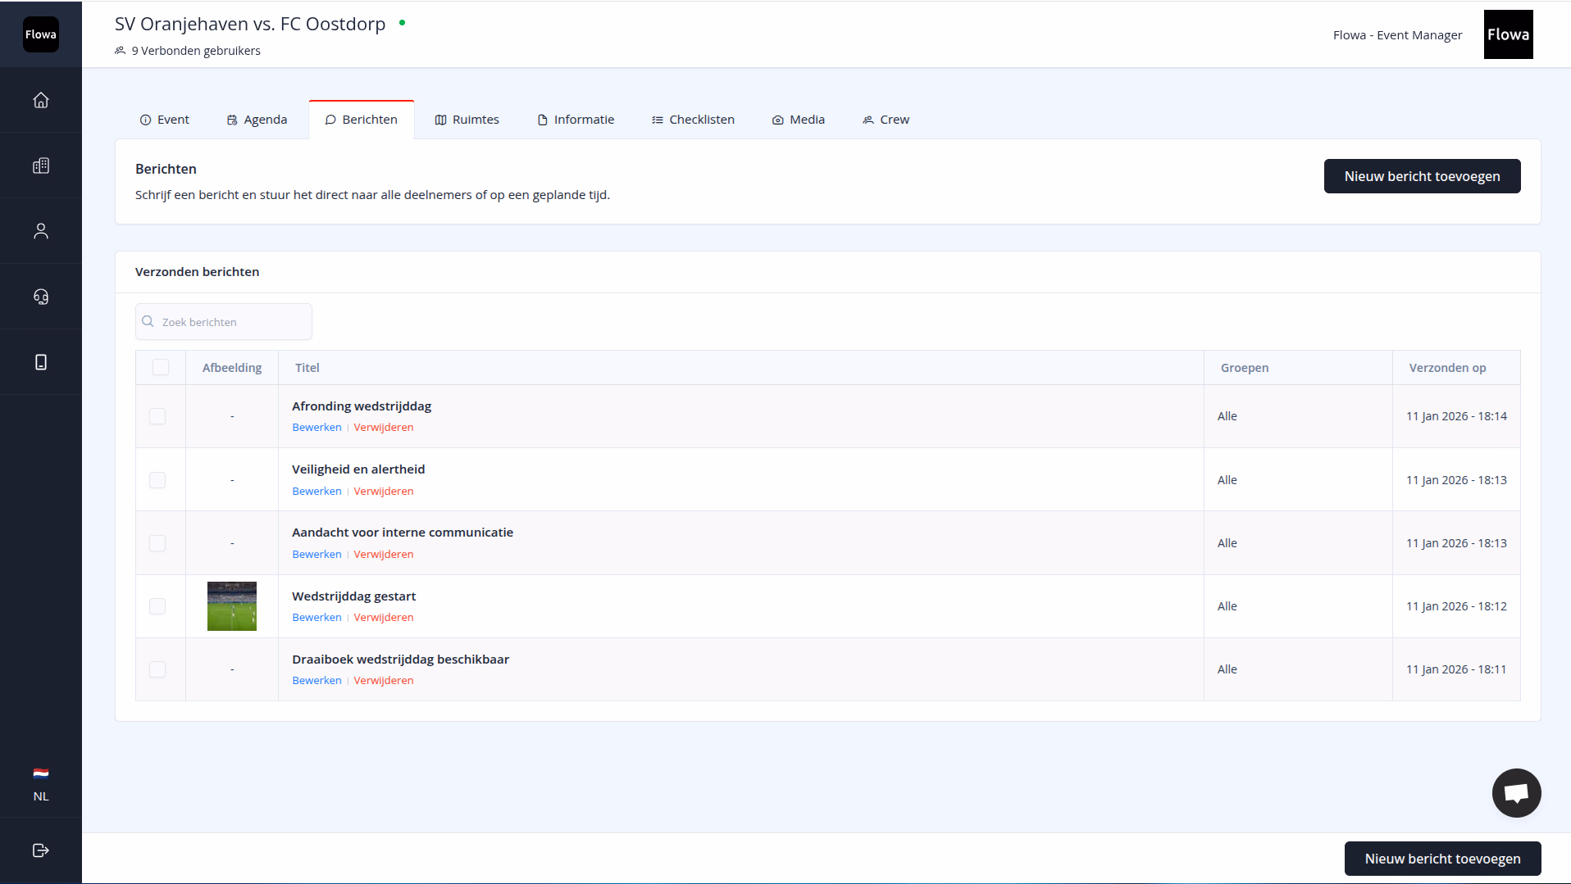Open the mobile device sidebar icon
Screen dimensions: 1571x884
[41, 362]
